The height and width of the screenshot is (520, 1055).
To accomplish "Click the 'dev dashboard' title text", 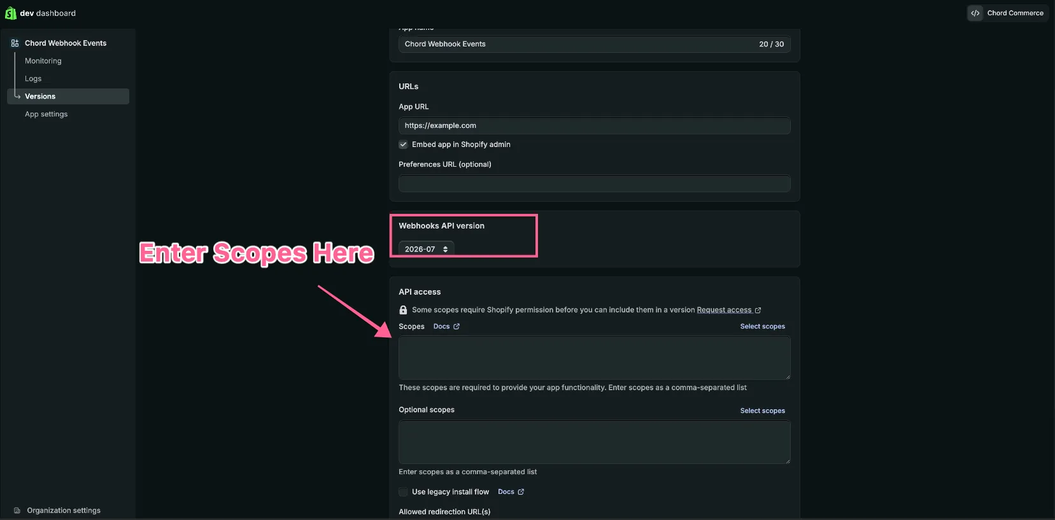I will pos(48,13).
